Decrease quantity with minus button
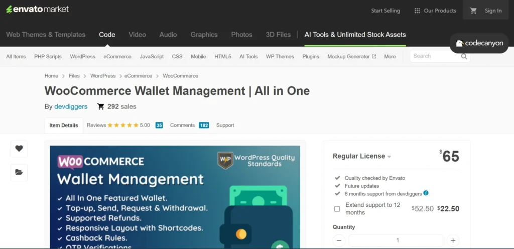 click(339, 240)
